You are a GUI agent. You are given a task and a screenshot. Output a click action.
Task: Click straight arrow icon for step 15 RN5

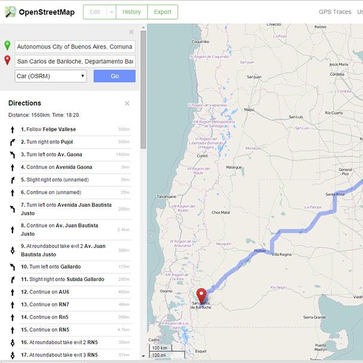point(13,330)
